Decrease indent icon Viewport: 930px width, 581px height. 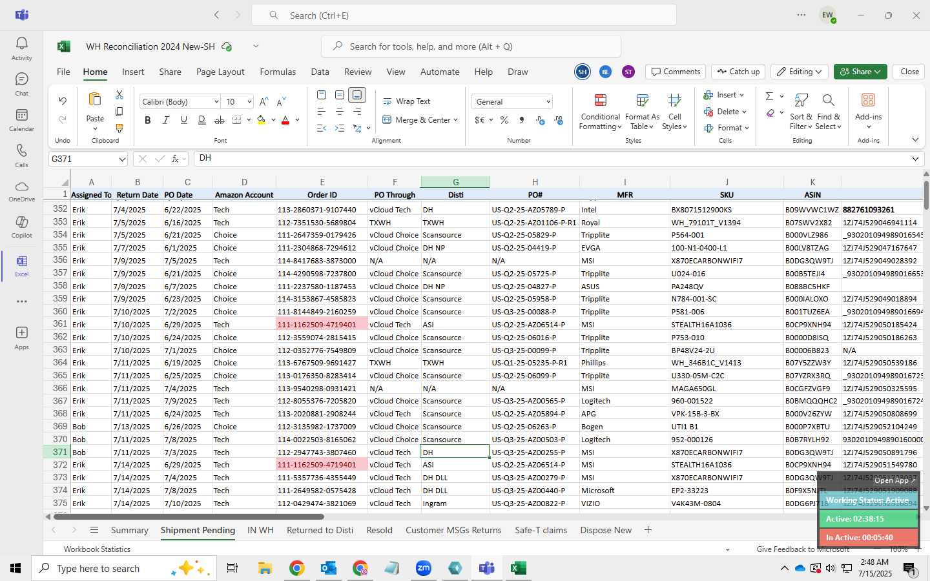click(322, 128)
